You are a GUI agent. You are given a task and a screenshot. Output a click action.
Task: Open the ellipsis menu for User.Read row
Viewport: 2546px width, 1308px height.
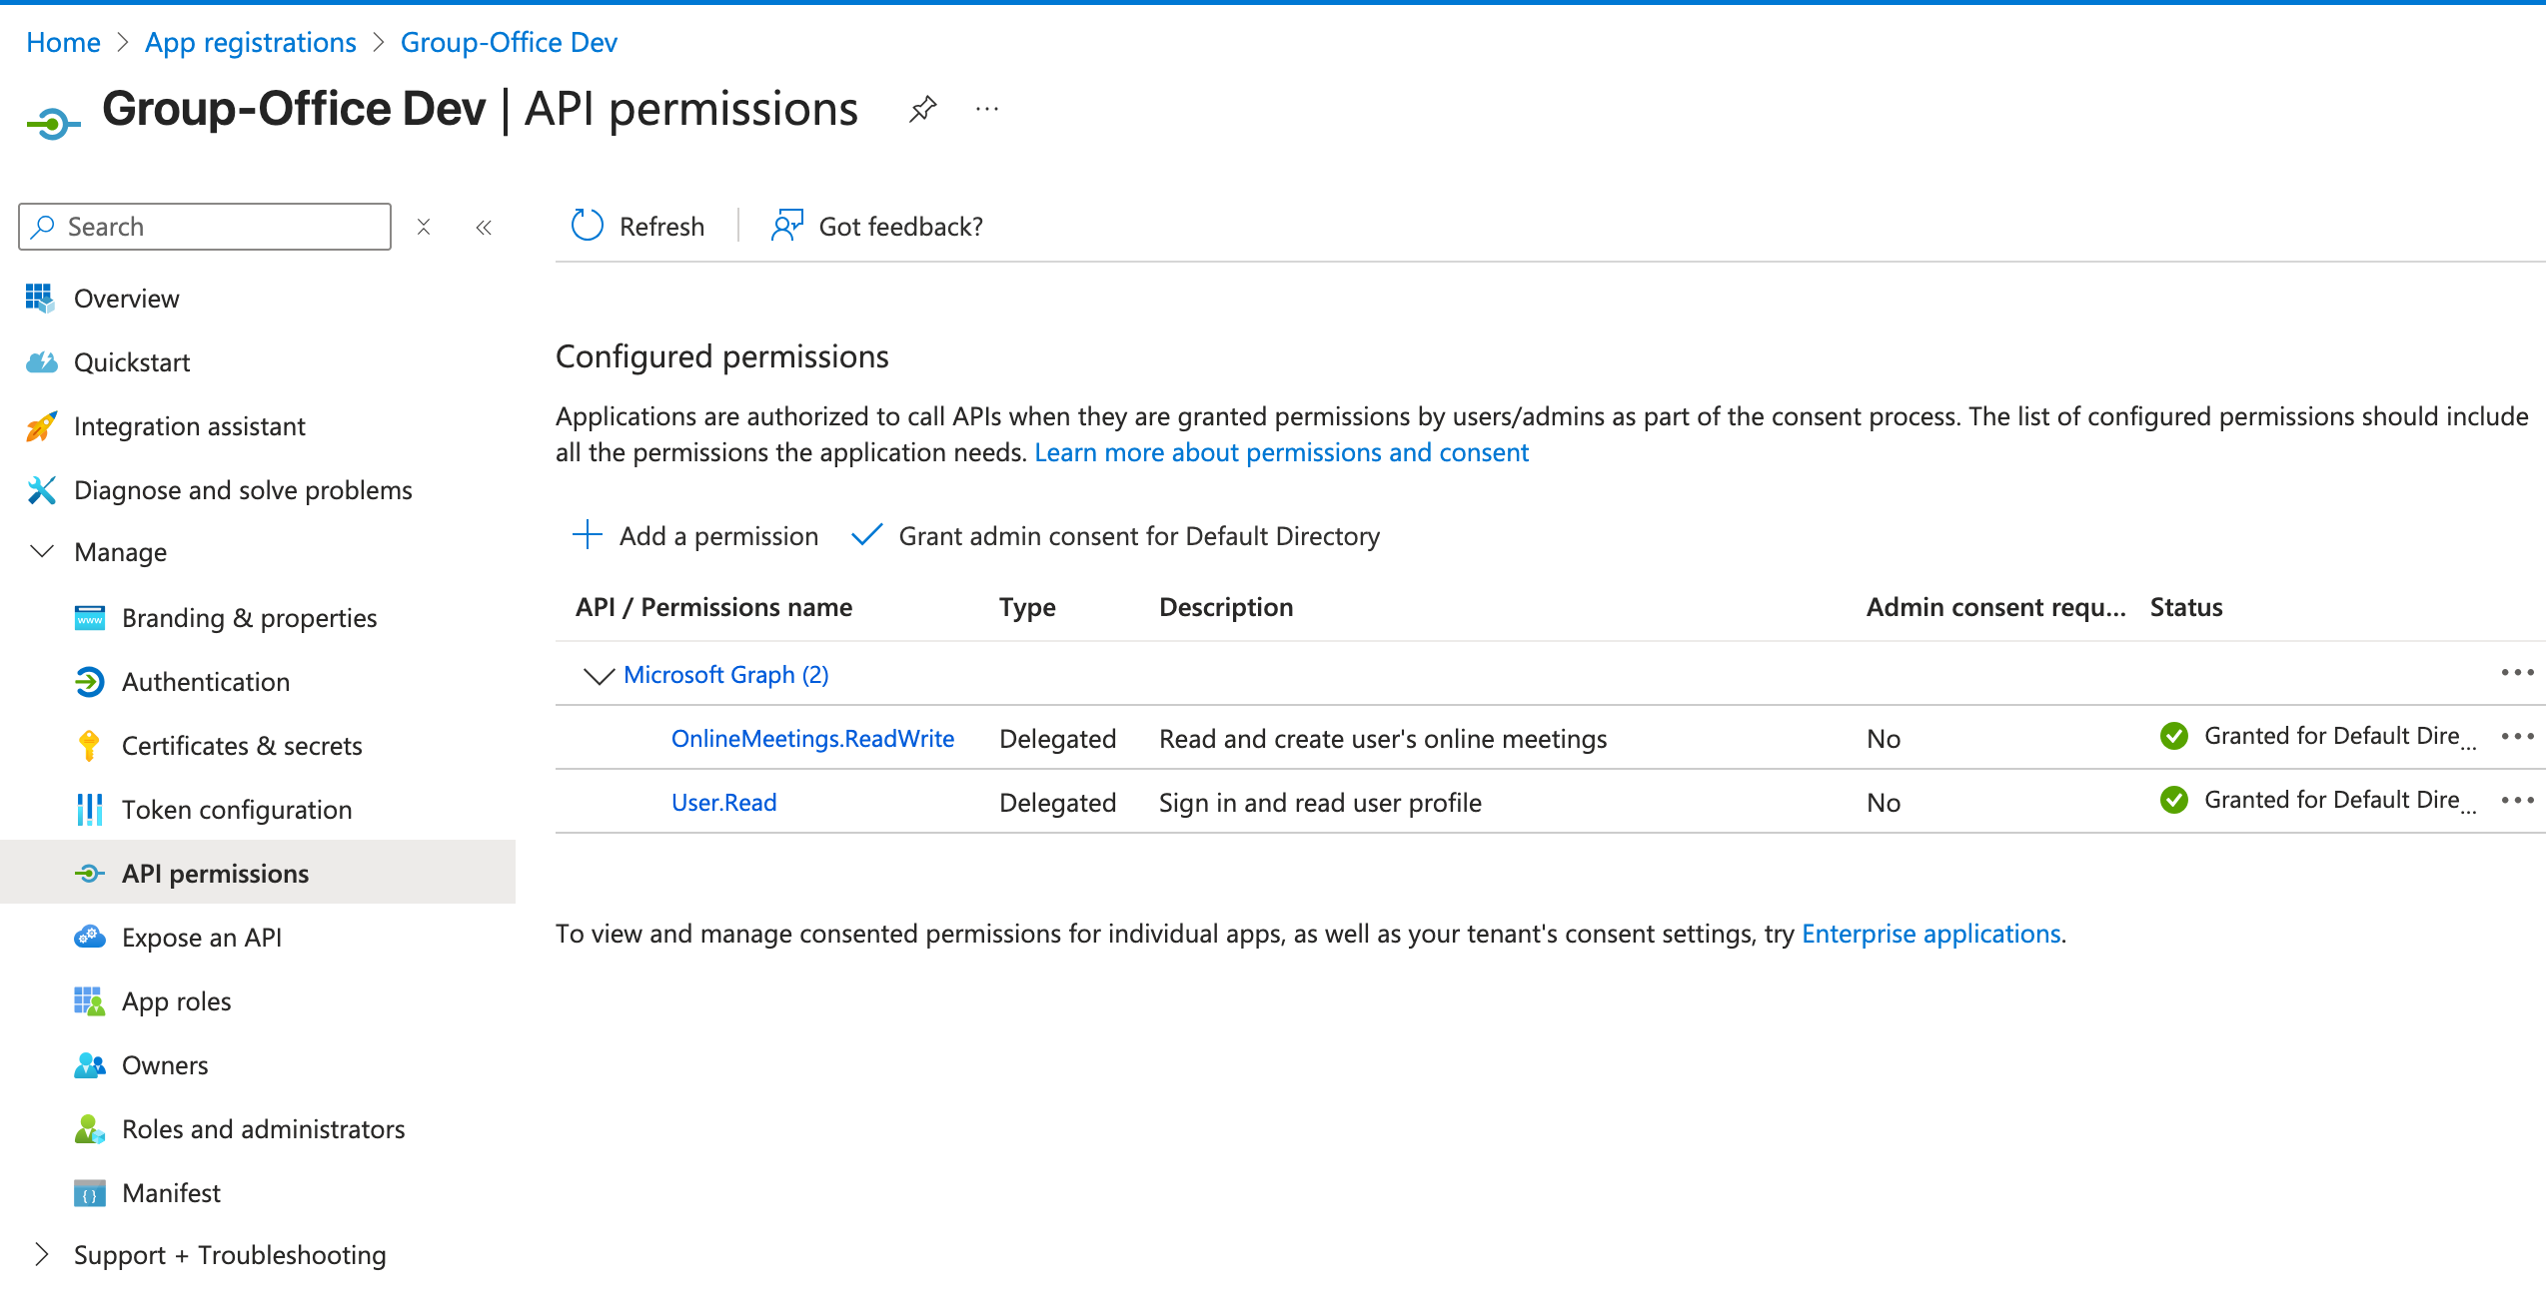pyautogui.click(x=2518, y=800)
